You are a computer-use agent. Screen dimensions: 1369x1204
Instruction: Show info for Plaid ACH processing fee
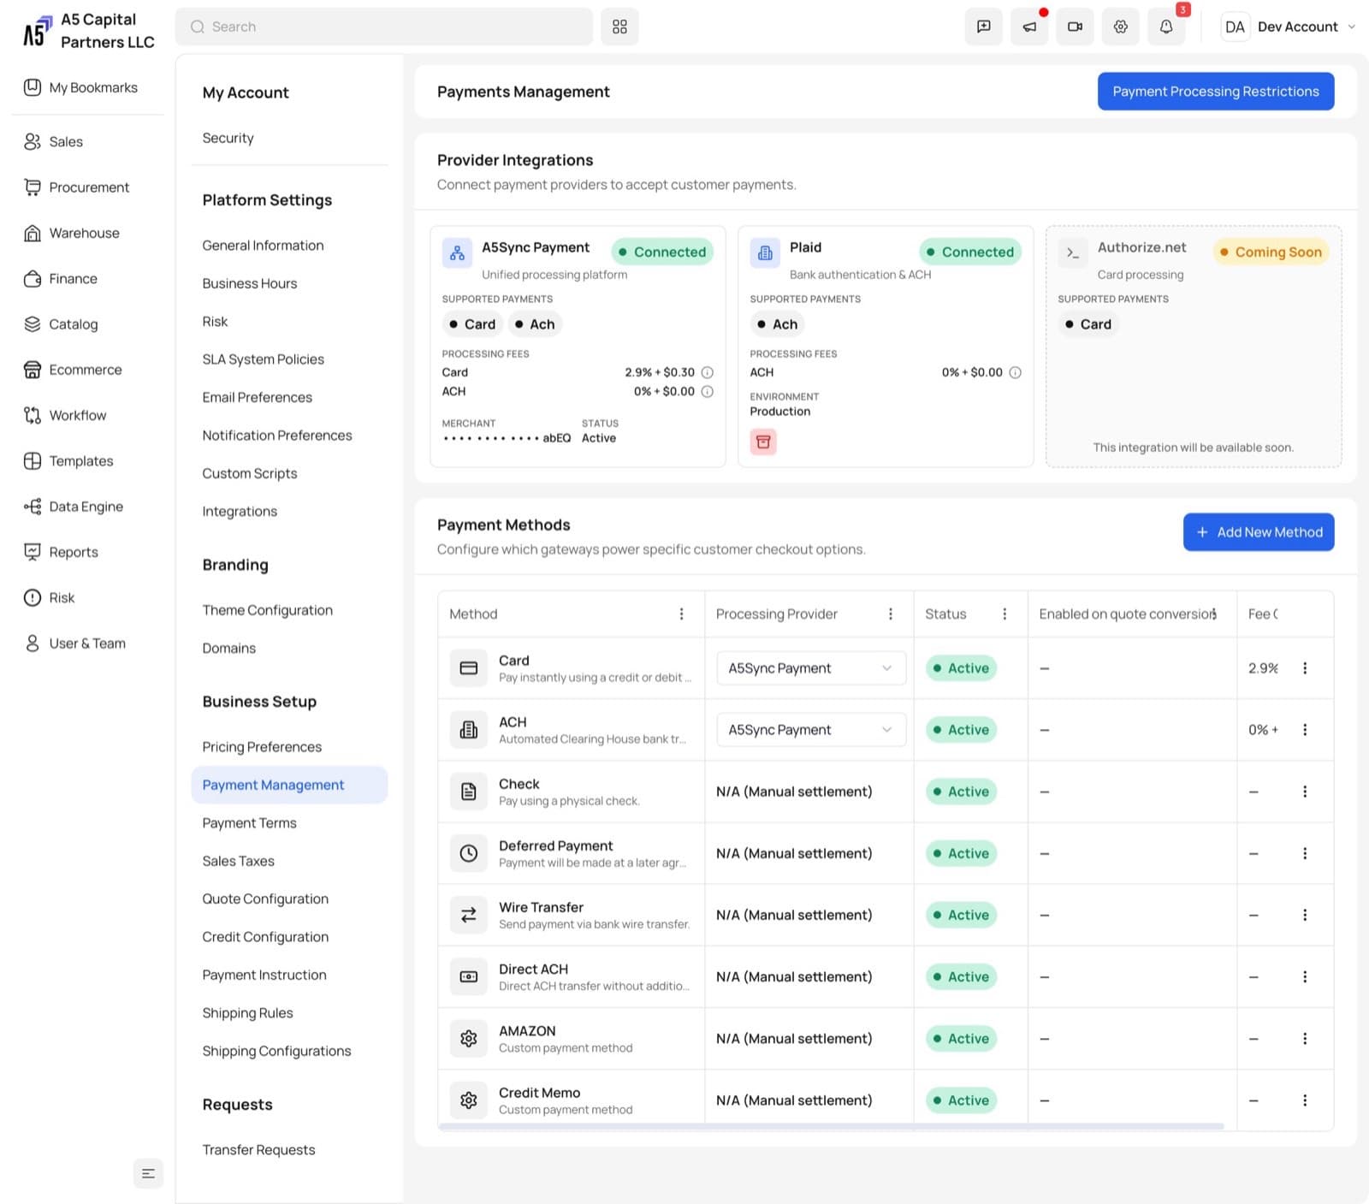(1015, 372)
